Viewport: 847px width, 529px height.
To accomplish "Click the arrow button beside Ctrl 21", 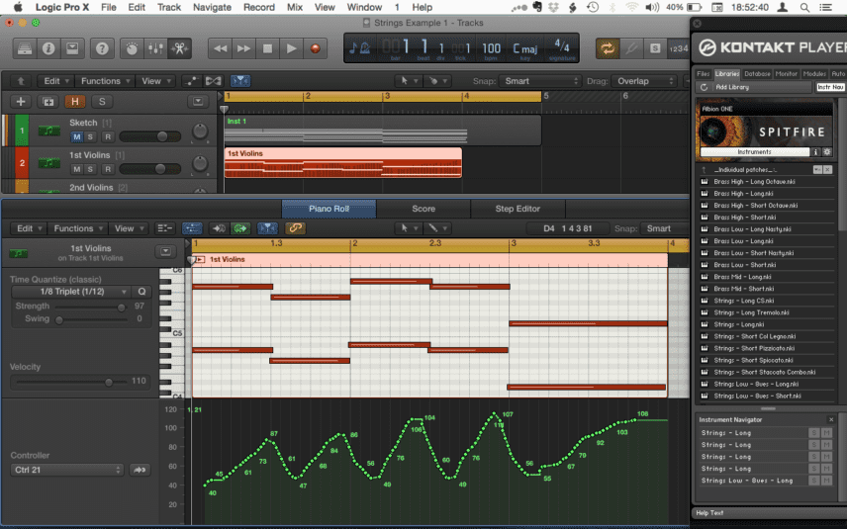I will coord(140,470).
